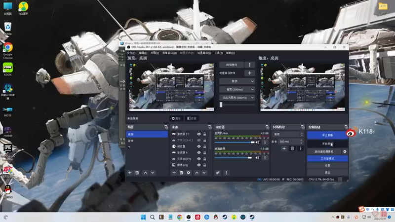Viewport: 395px width, 222px height.
Task: Add a new source with plus icon
Action: [x=174, y=173]
